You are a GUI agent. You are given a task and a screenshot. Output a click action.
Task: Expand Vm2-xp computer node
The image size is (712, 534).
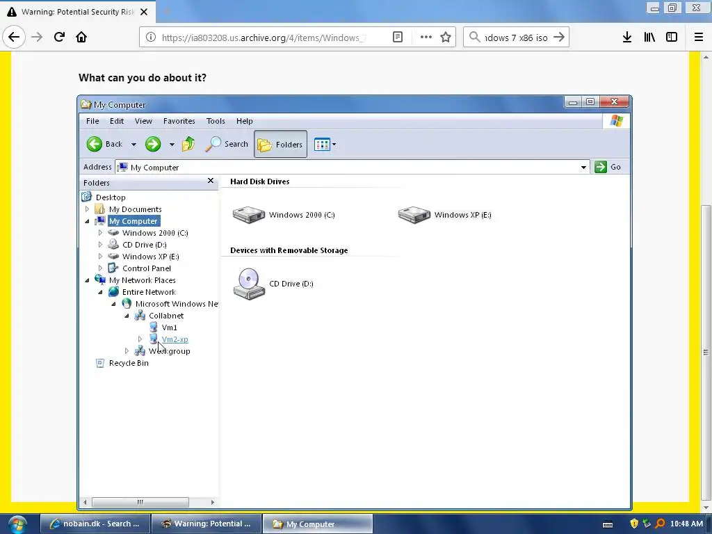click(140, 339)
